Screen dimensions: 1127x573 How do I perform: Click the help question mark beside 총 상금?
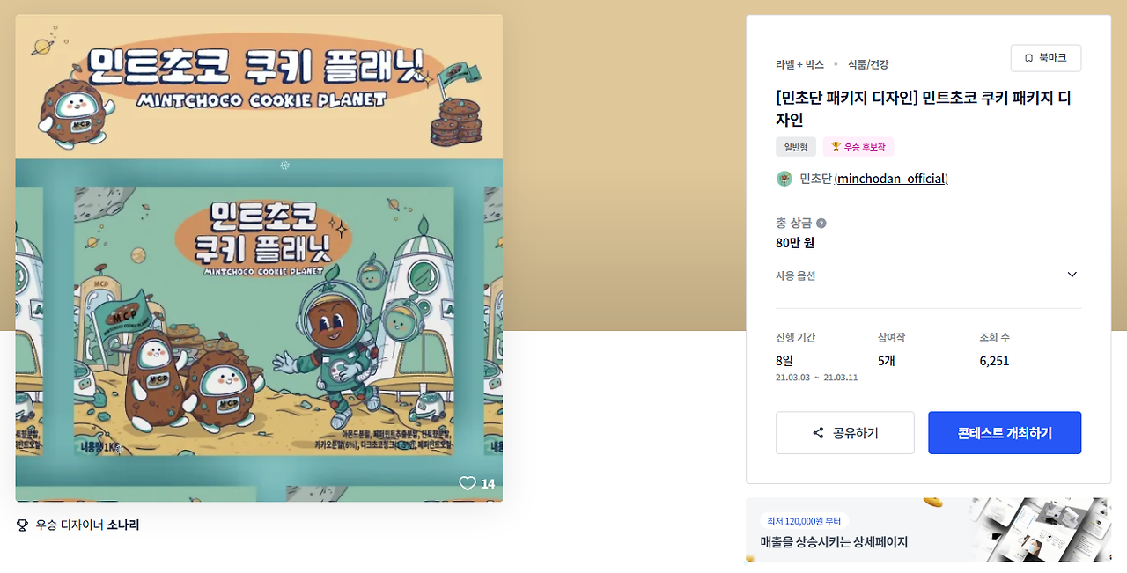[x=821, y=224]
